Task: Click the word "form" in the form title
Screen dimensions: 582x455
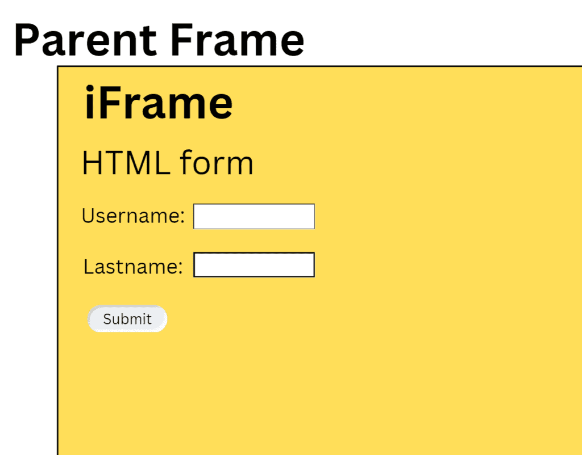Action: (217, 163)
